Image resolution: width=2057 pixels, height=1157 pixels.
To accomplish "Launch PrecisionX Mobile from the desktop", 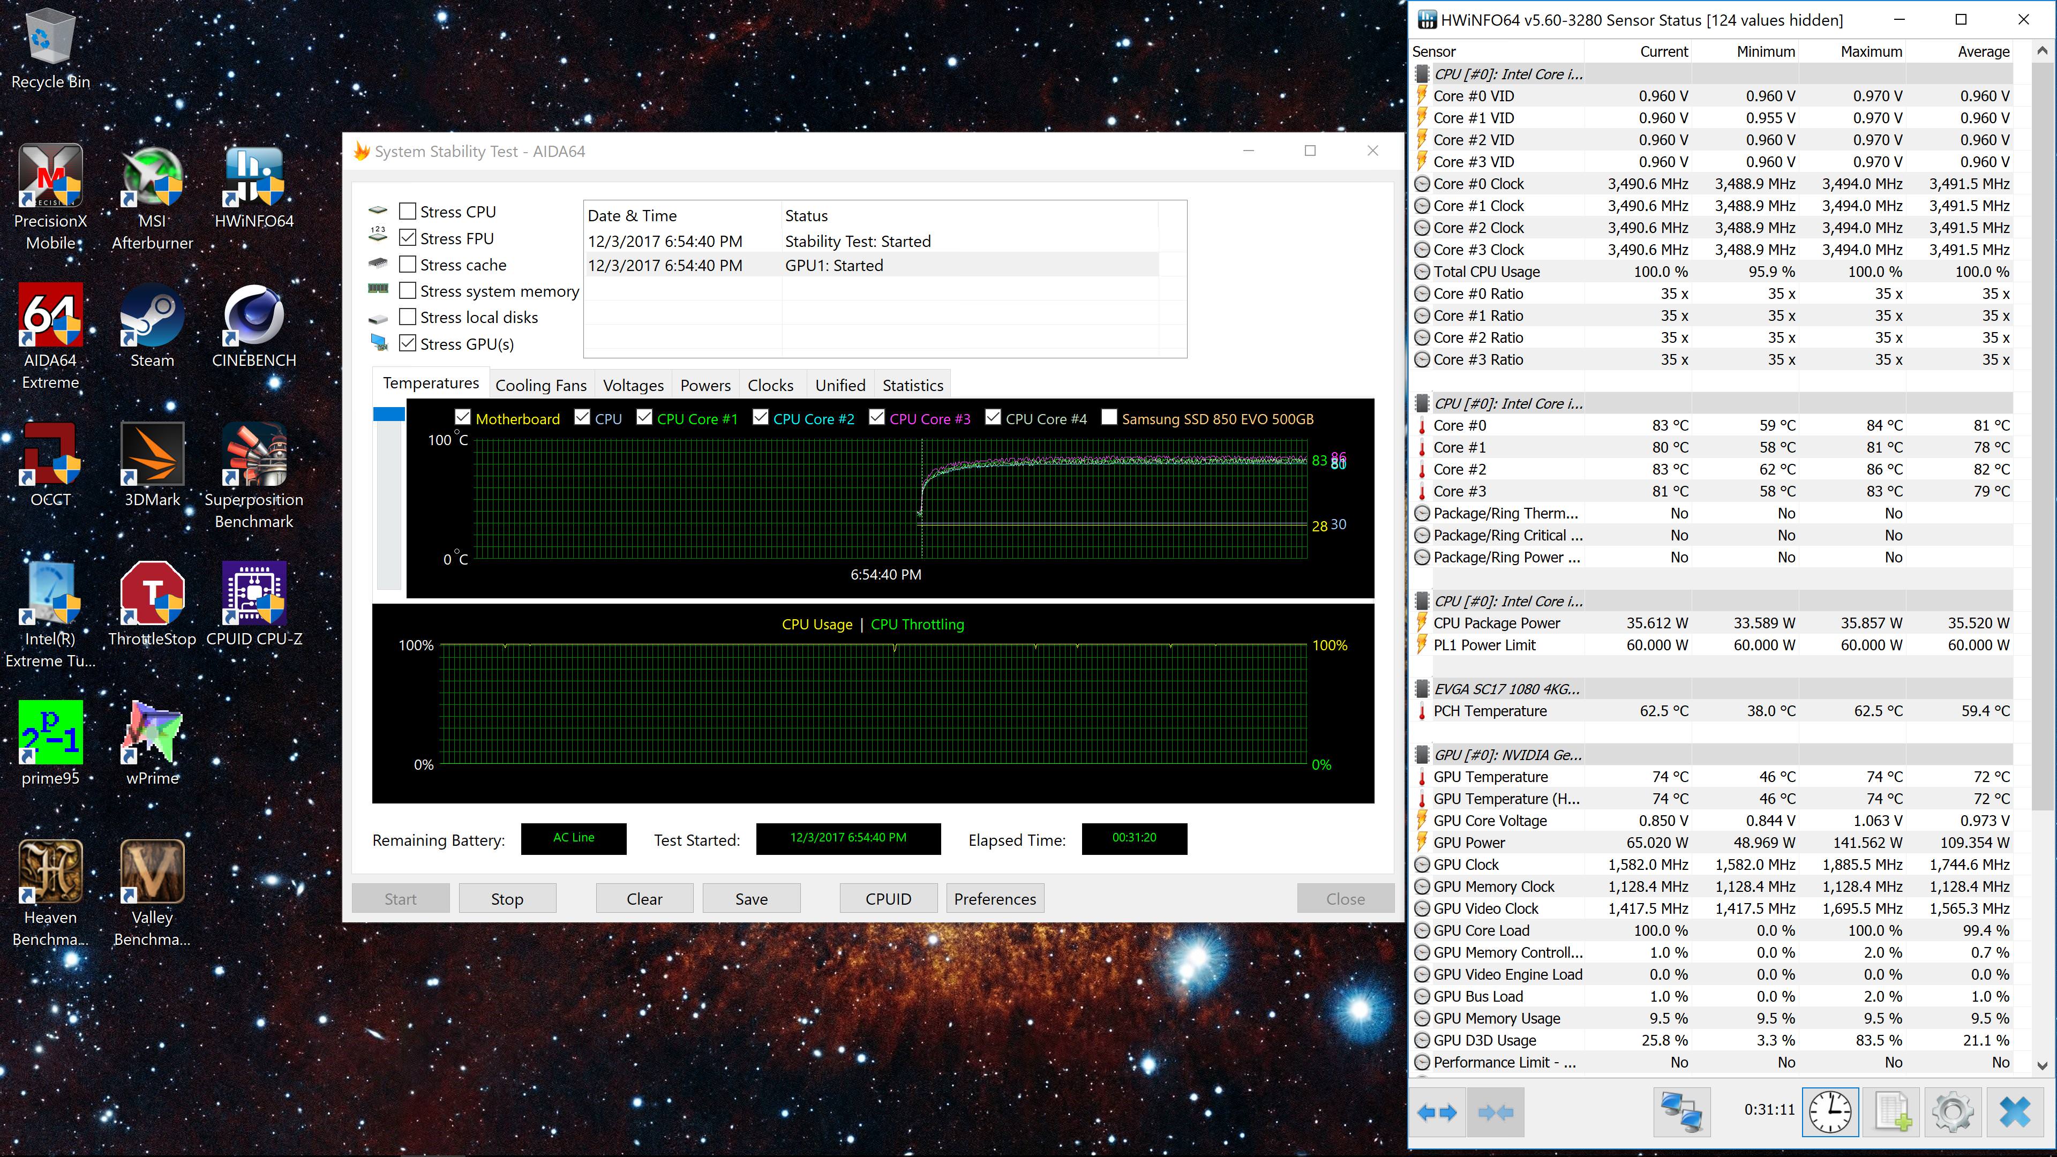I will (x=50, y=197).
